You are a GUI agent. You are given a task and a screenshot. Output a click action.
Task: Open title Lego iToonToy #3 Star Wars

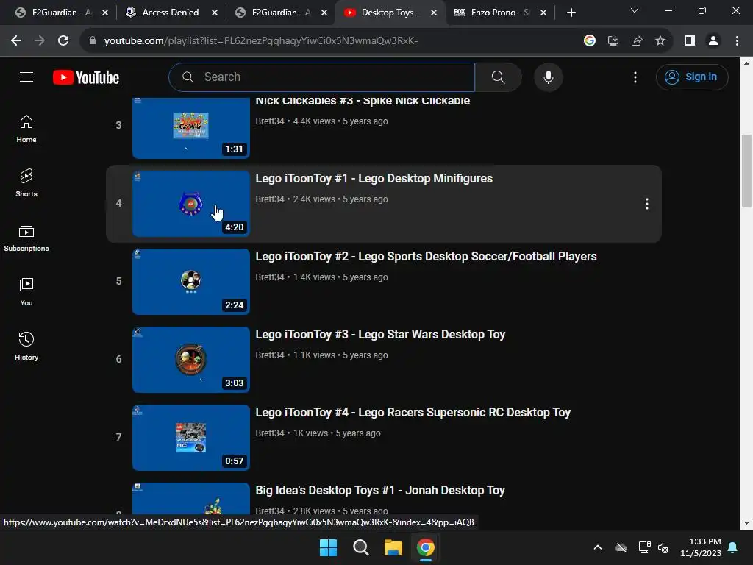pyautogui.click(x=380, y=335)
